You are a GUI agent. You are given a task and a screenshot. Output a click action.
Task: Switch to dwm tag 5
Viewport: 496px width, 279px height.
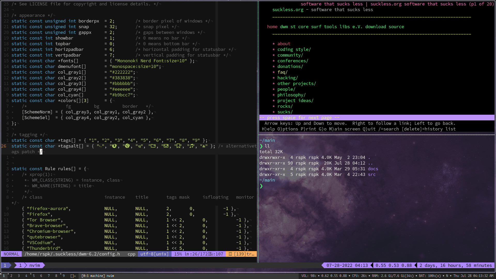pyautogui.click(x=34, y=276)
